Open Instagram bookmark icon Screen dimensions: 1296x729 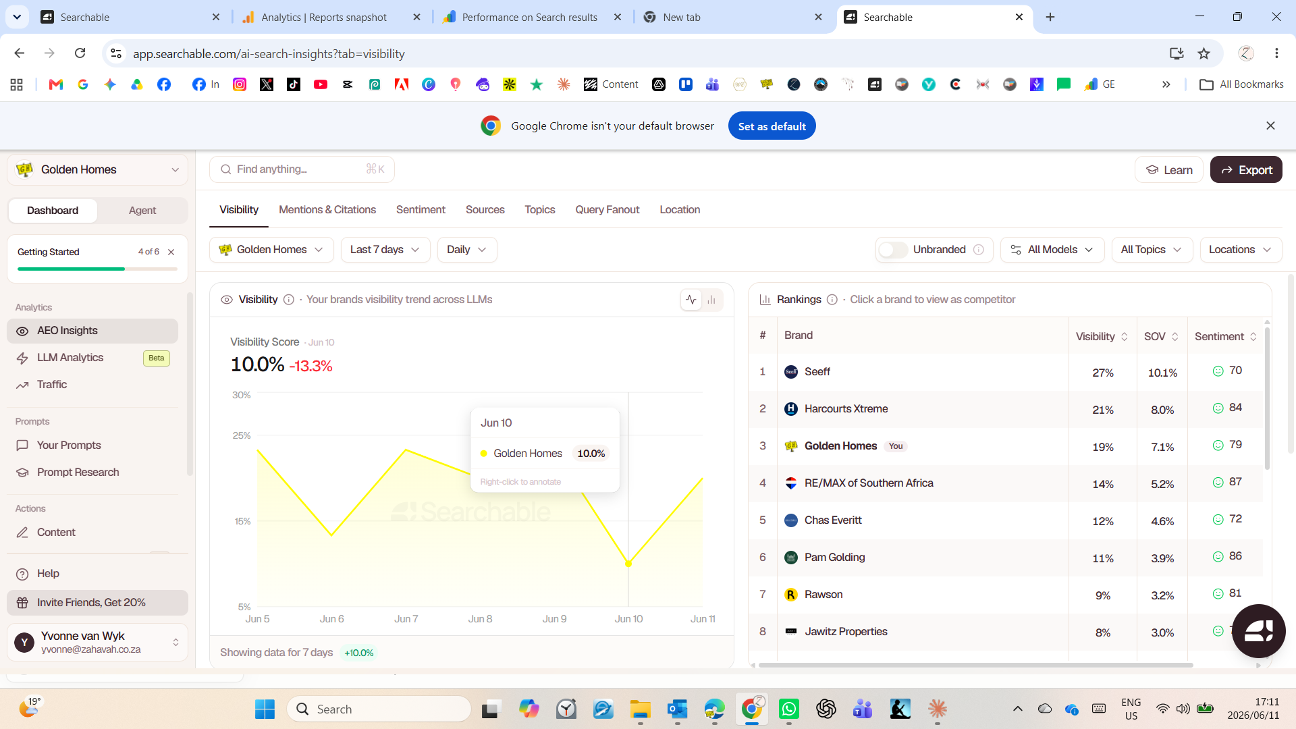240,84
